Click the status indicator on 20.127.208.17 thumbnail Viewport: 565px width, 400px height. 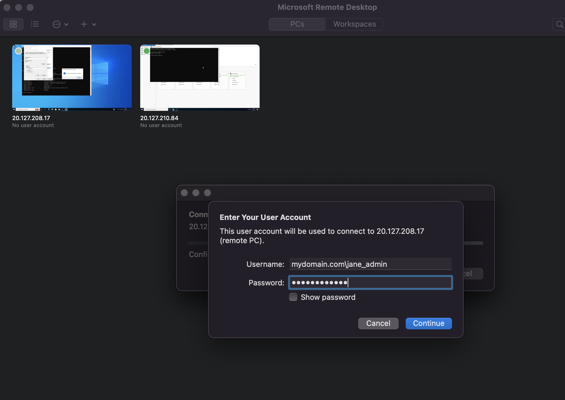[19, 51]
